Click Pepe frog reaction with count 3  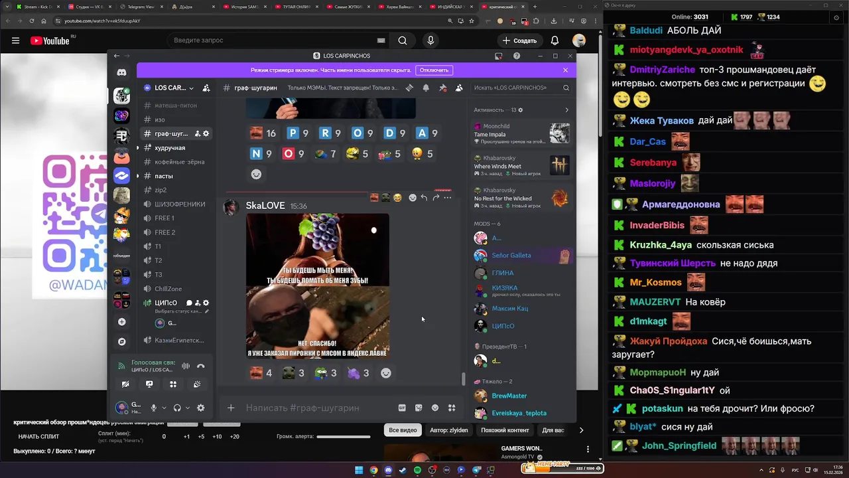pyautogui.click(x=326, y=373)
